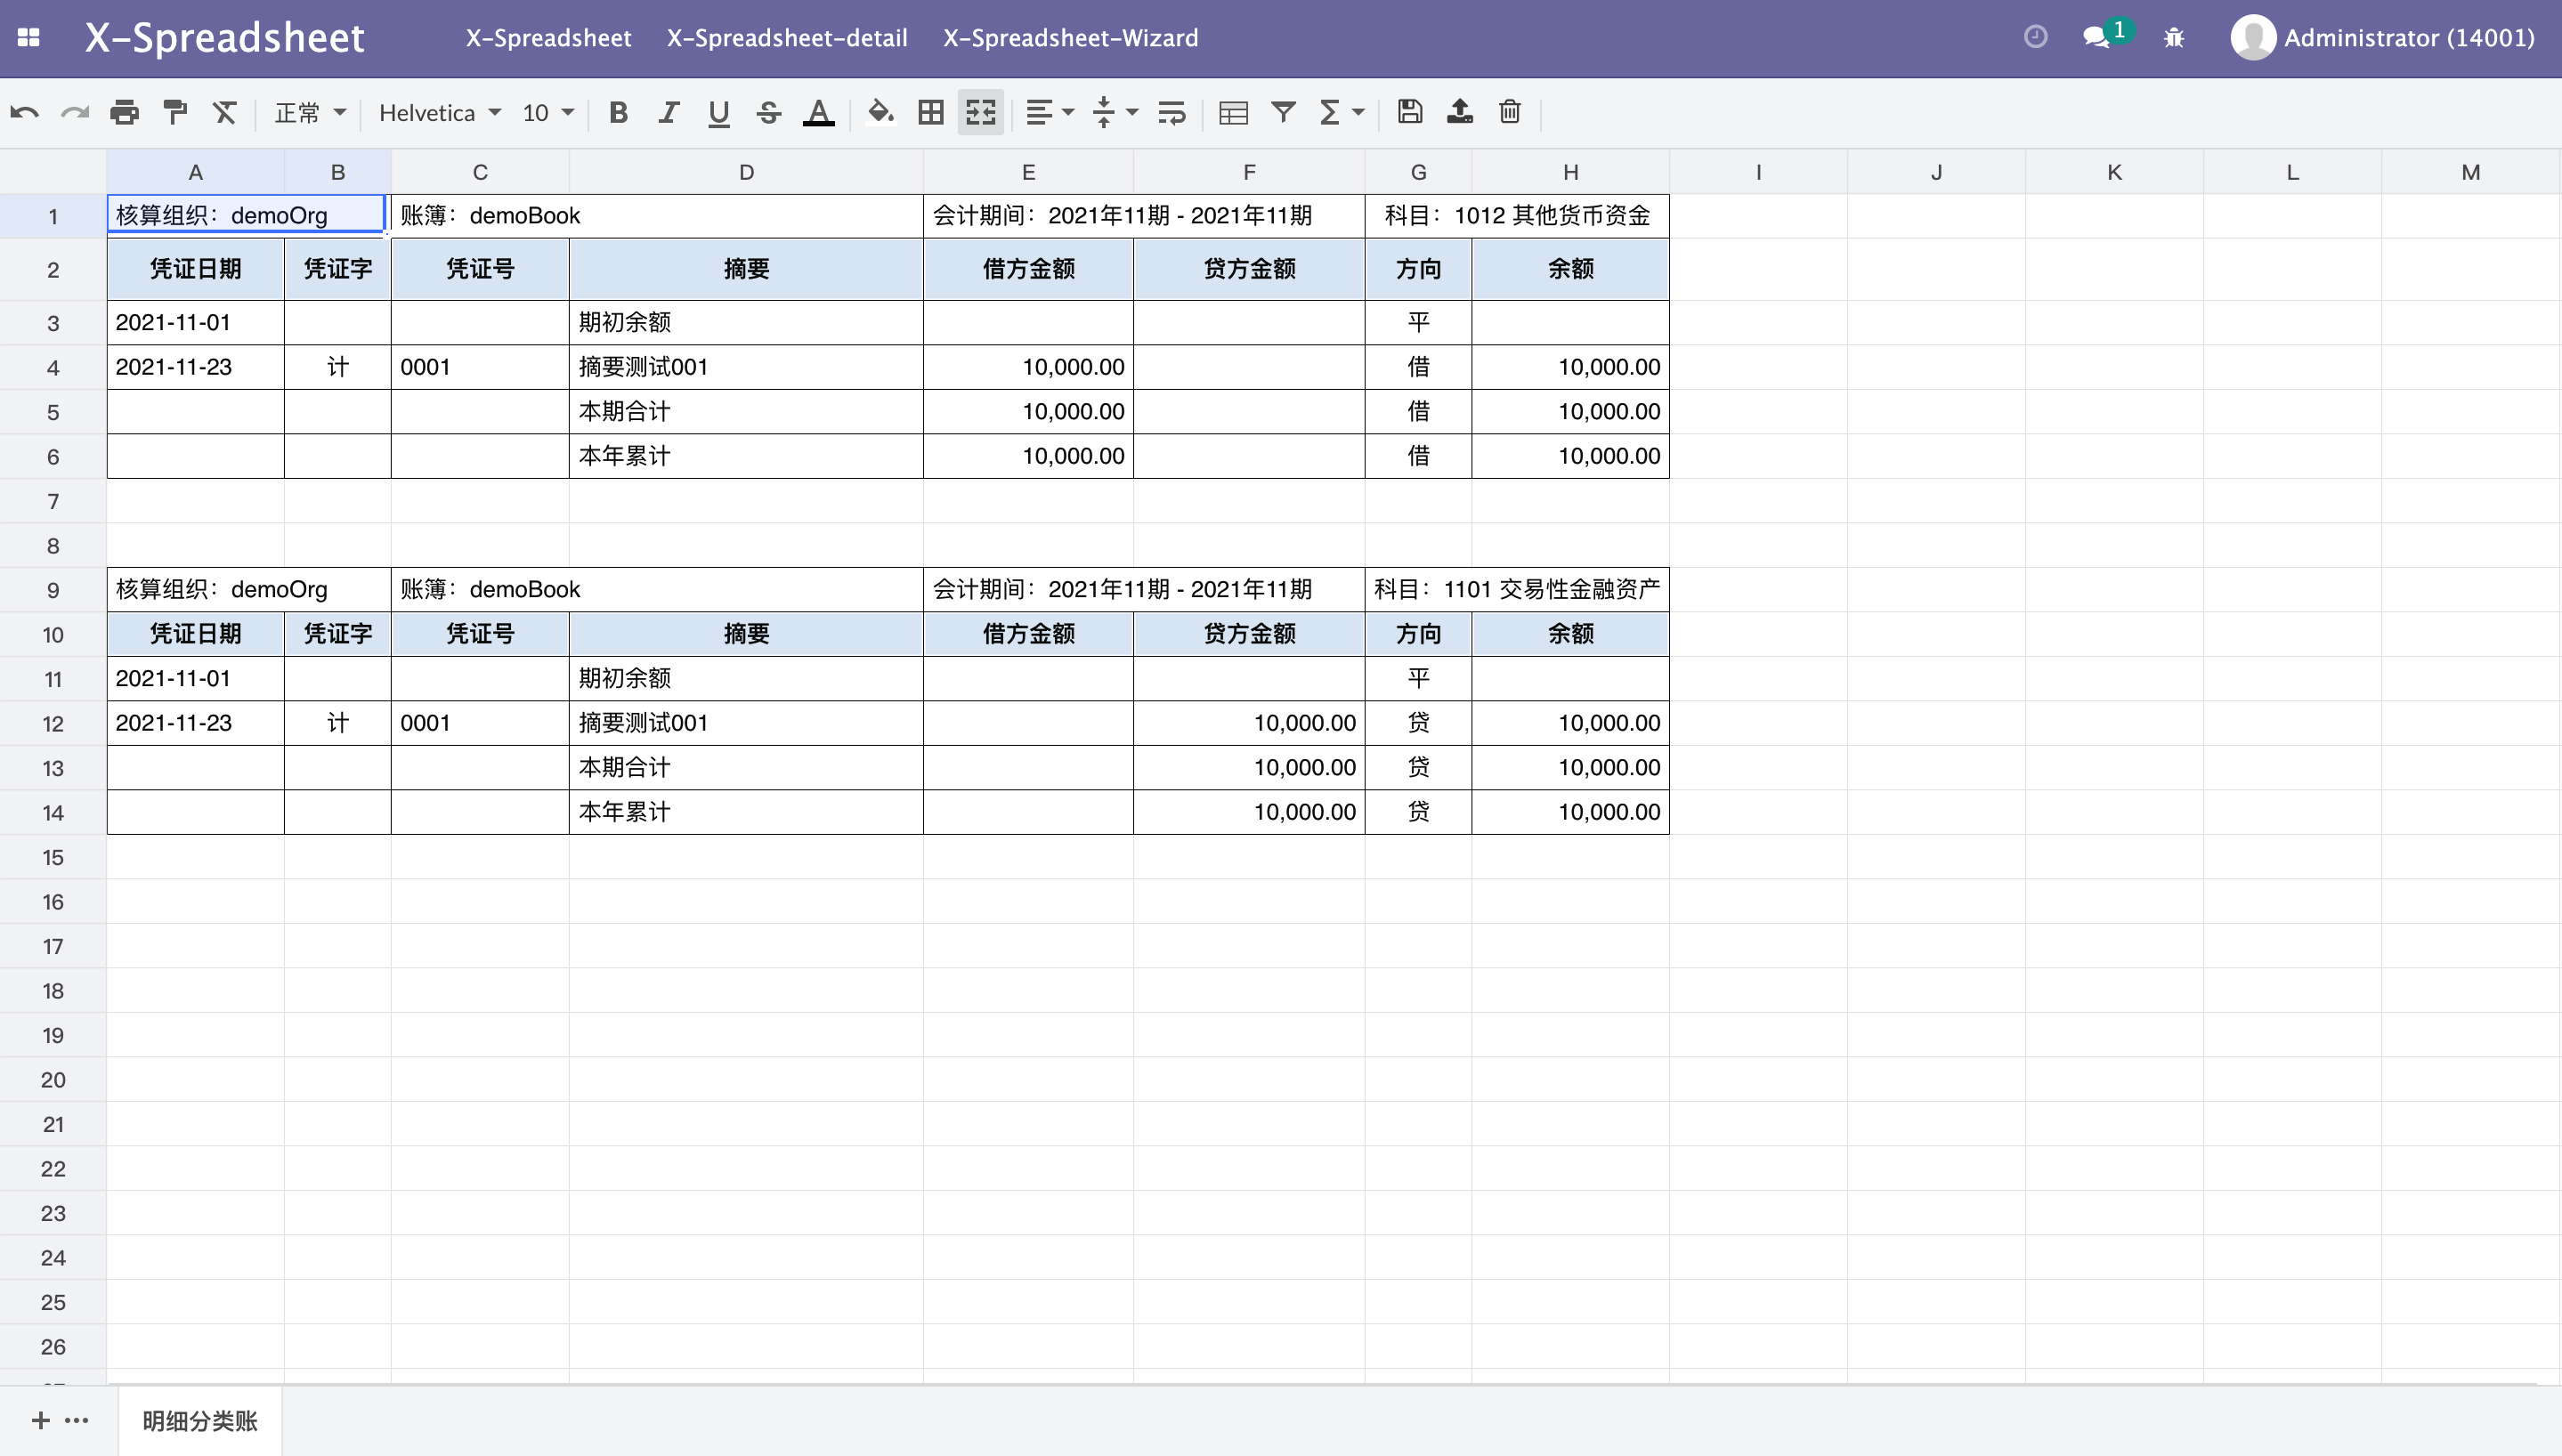Click the filter funnel icon
Screen dimensions: 2562x1456
pos(1283,112)
